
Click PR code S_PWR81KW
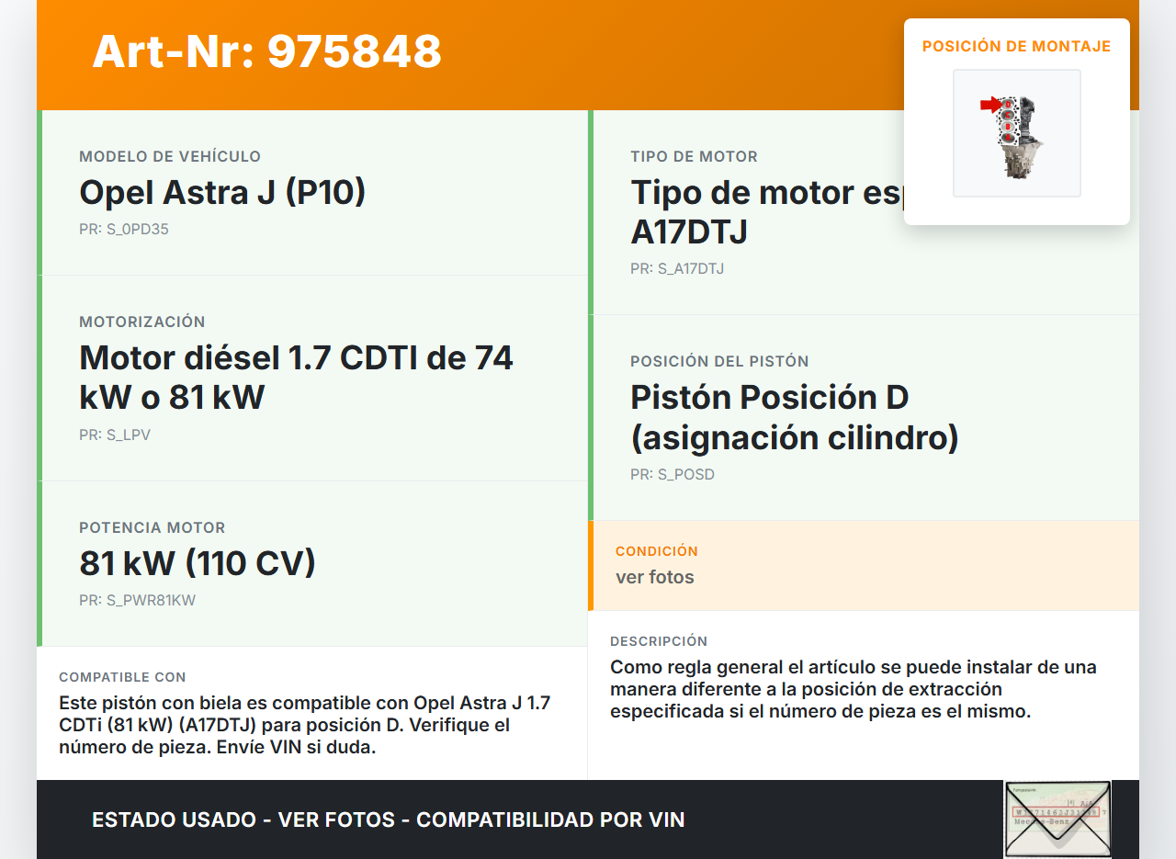click(137, 601)
